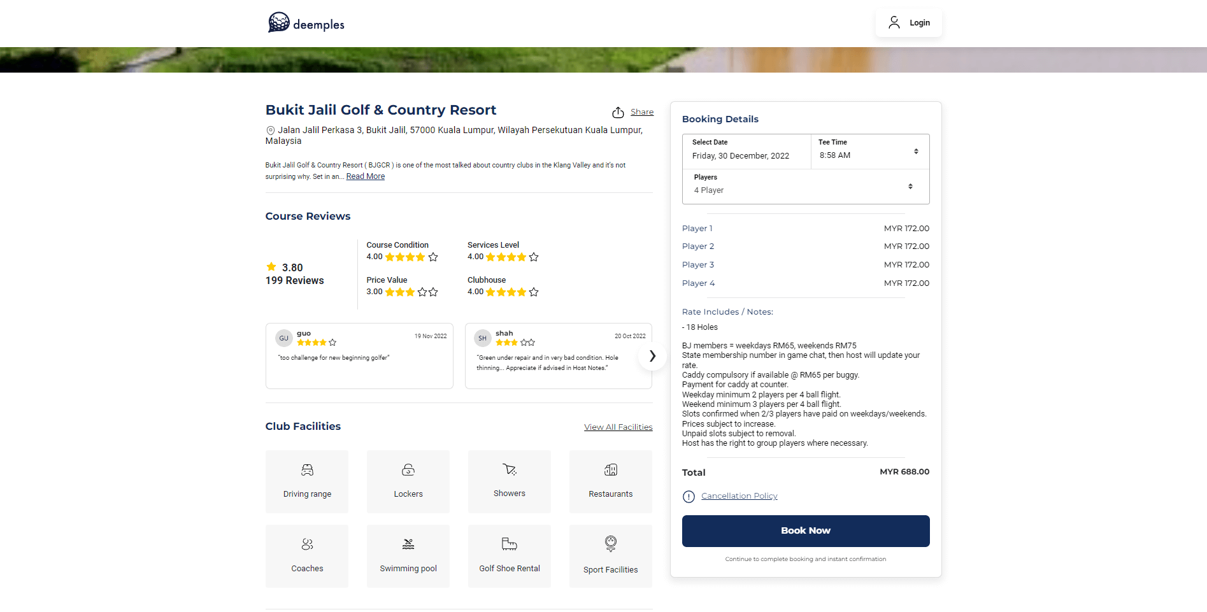This screenshot has width=1207, height=612.
Task: Show next review with right chevron
Action: coord(652,356)
